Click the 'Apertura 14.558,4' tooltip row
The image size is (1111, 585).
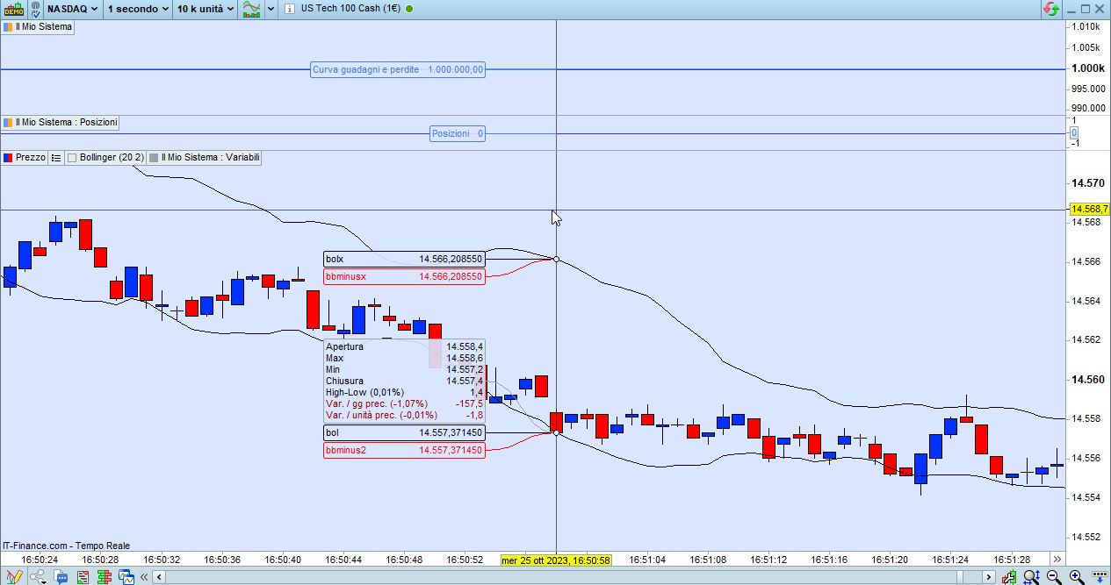[404, 346]
